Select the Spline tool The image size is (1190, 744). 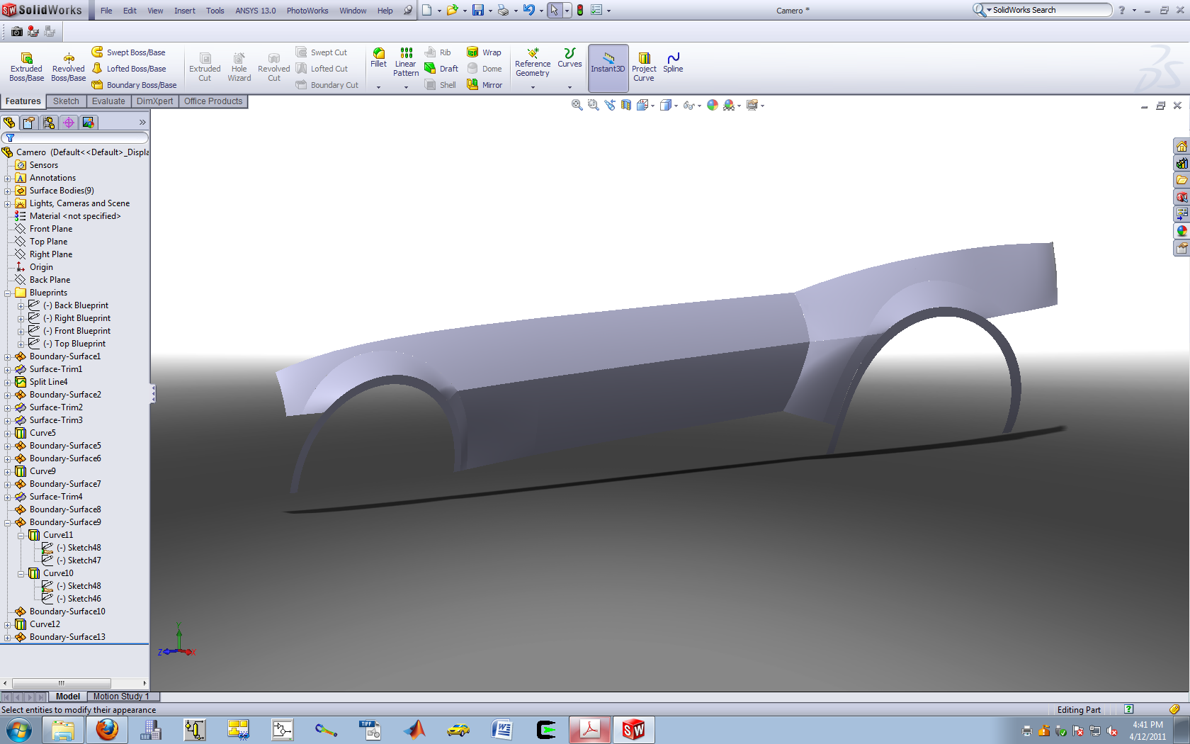pyautogui.click(x=673, y=62)
